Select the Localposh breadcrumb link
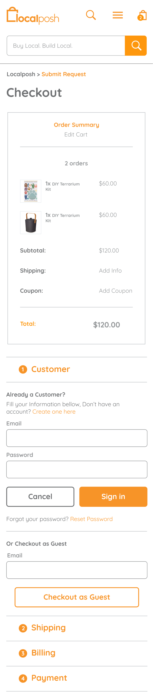 21,74
